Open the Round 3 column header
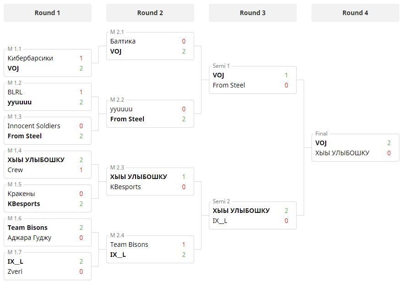This screenshot has height=288, width=404. (253, 13)
